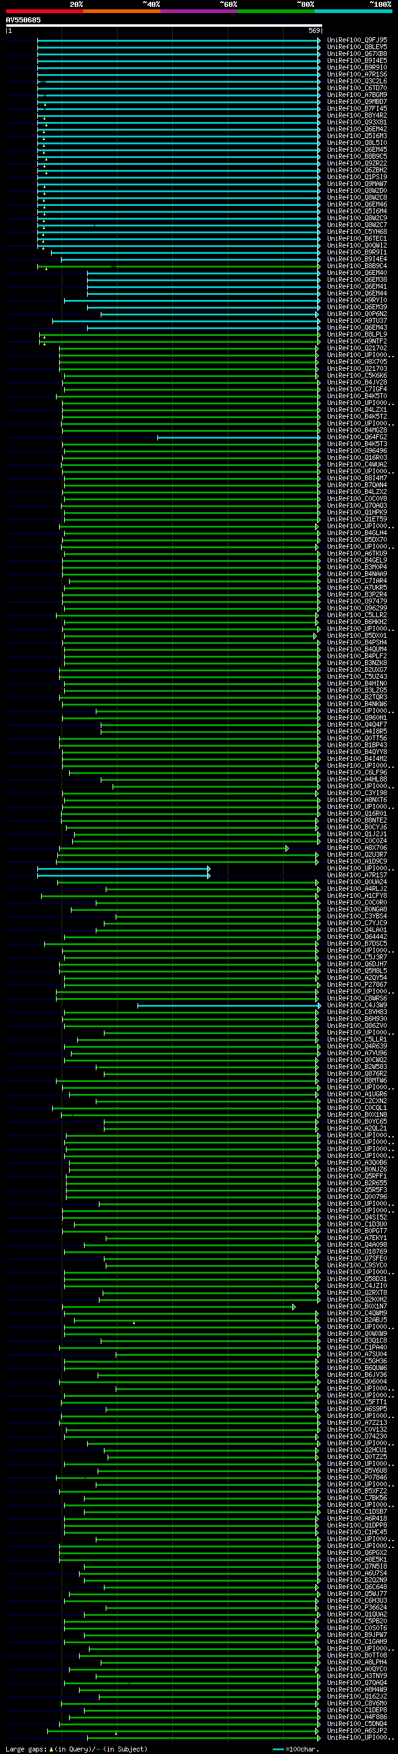This screenshot has width=398, height=1754.
Task: Select the UniRef100_Q6PGX2 label
Action: 357,1552
